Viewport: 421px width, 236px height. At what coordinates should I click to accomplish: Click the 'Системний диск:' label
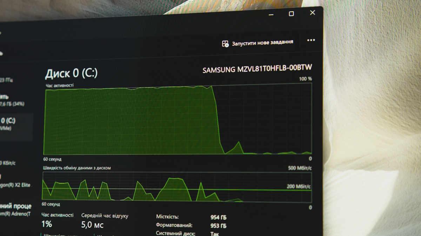click(175, 234)
